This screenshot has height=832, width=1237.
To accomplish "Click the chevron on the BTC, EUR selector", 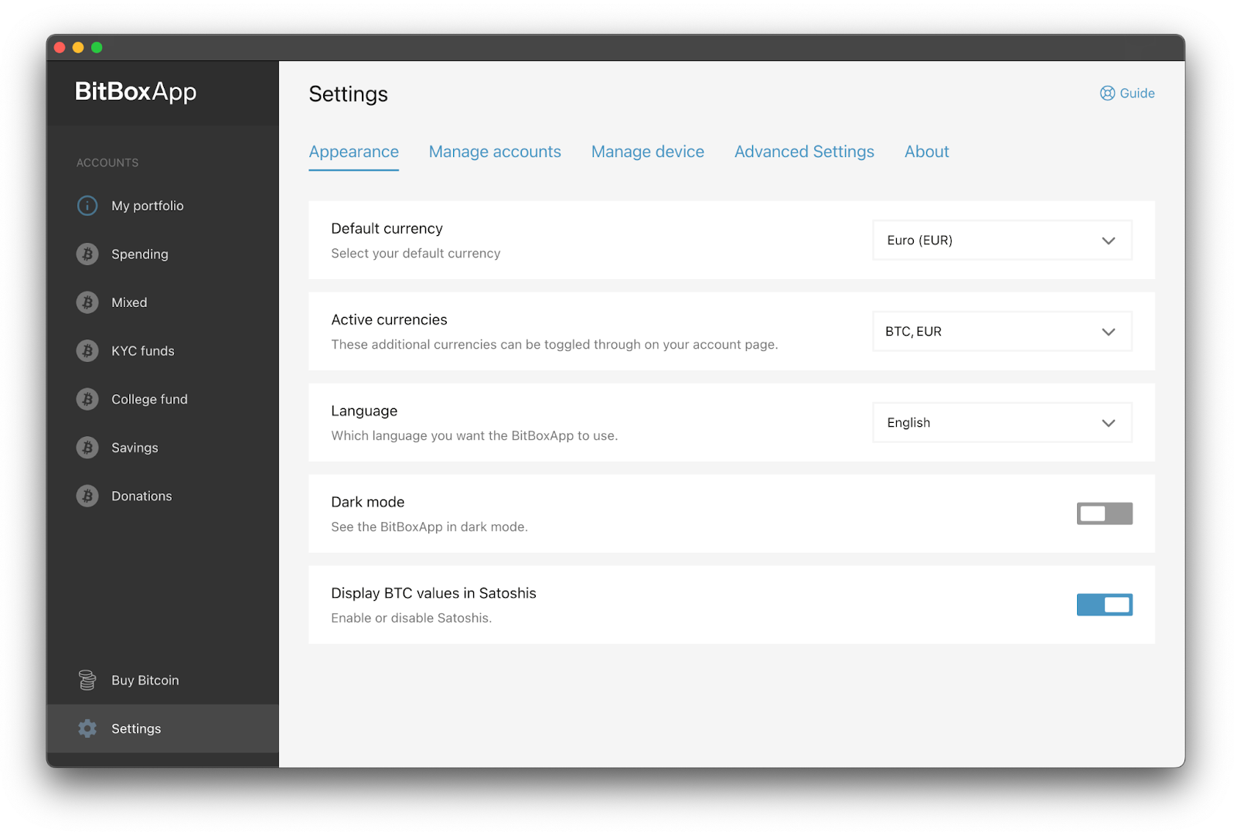I will [x=1109, y=332].
